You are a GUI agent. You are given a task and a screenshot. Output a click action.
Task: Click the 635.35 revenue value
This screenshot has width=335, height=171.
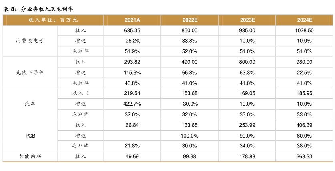pyautogui.click(x=132, y=30)
